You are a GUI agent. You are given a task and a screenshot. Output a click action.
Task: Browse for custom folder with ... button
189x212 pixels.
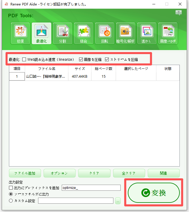pyautogui.click(x=118, y=201)
